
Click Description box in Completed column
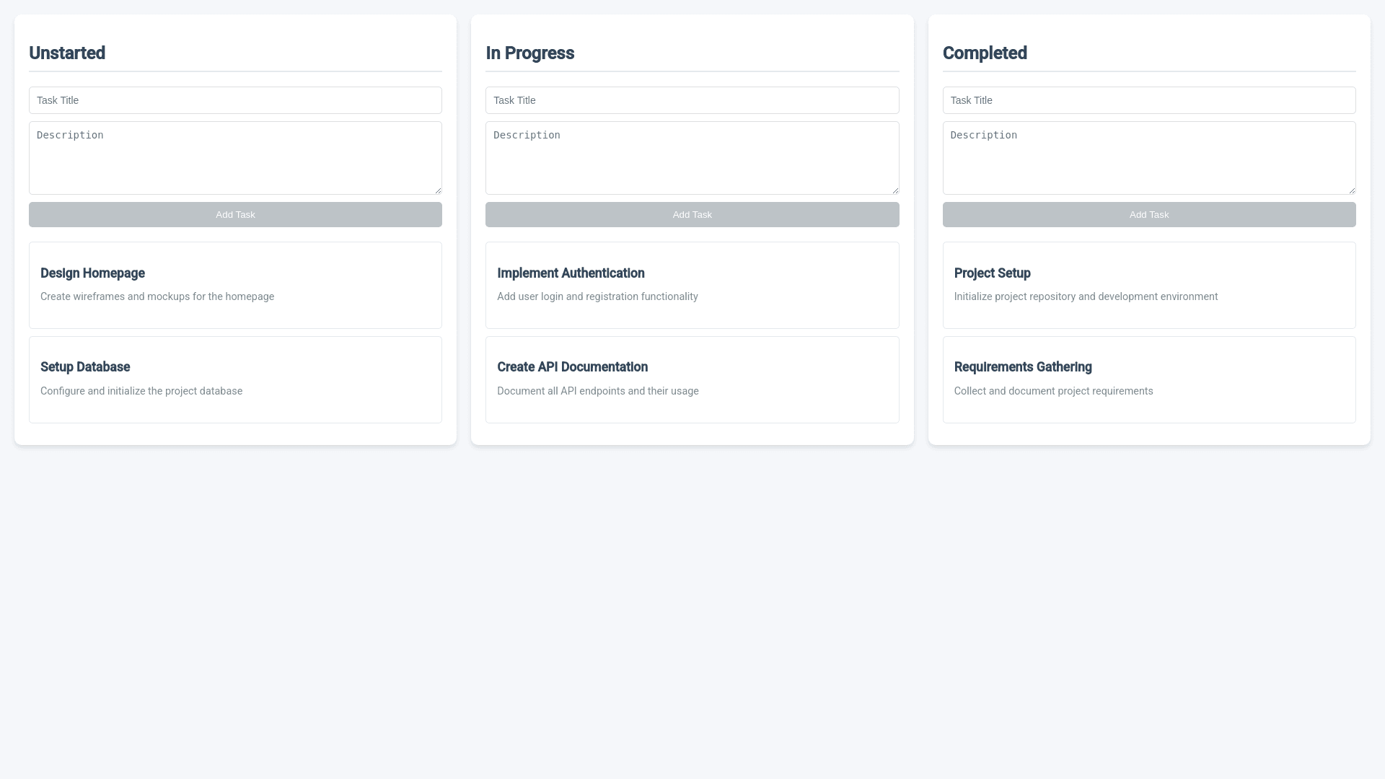coord(1148,157)
